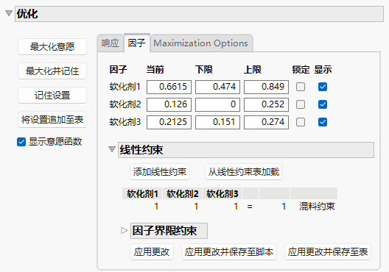Viewport: 389px width, 272px height.
Task: Toggle the 显示意愿函数 checkbox
Action: pyautogui.click(x=21, y=142)
